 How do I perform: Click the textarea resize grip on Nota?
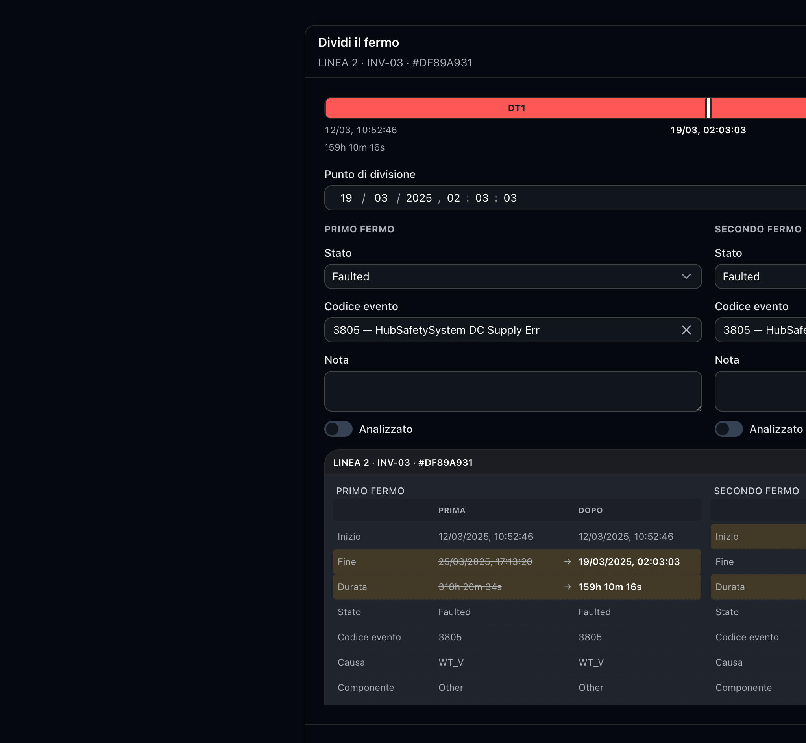tap(698, 408)
